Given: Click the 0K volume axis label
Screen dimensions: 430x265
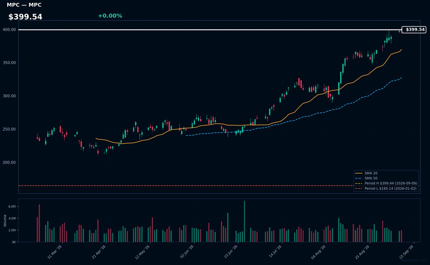Looking at the screenshot, I should 14,242.
